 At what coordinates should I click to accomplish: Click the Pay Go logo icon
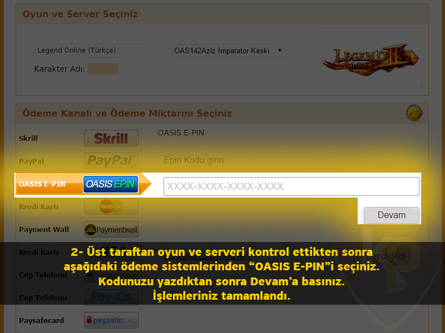[x=111, y=297]
